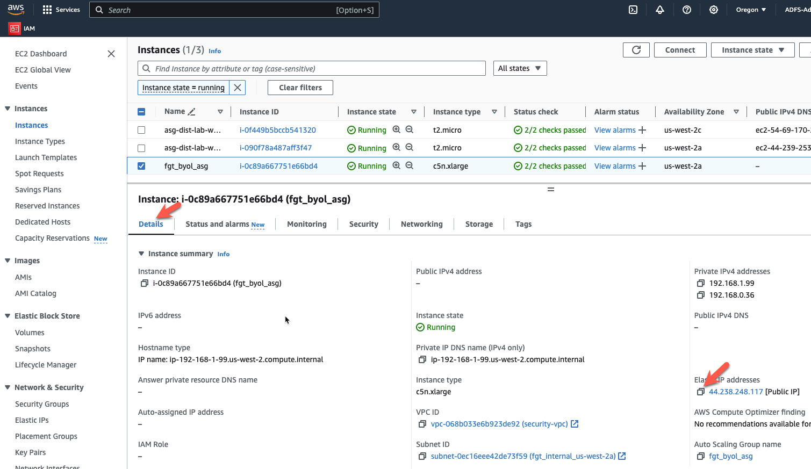Copy private IP 192.168.0.36
This screenshot has height=469, width=811.
click(x=700, y=295)
